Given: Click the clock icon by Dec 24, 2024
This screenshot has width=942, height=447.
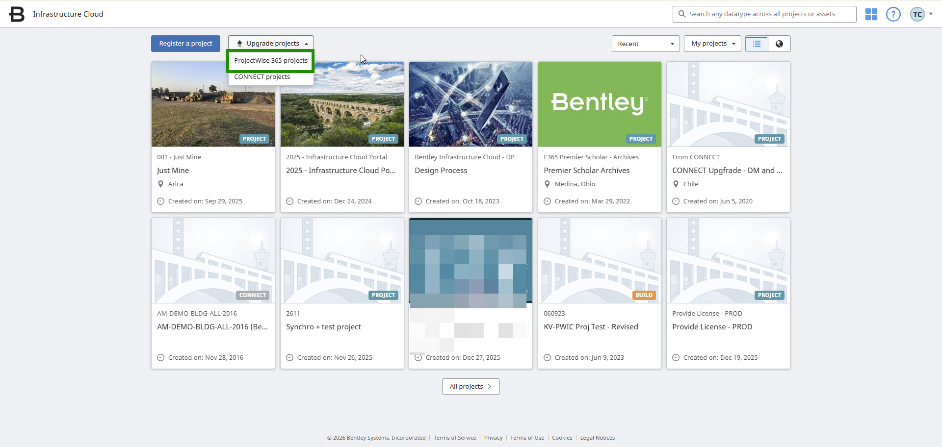Looking at the screenshot, I should coord(289,201).
